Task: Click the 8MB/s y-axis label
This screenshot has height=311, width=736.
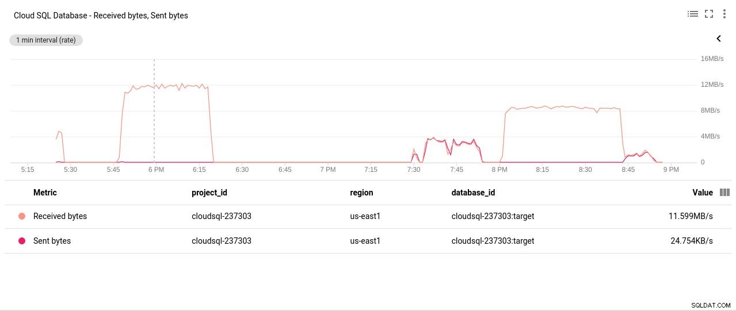Action: pyautogui.click(x=710, y=110)
